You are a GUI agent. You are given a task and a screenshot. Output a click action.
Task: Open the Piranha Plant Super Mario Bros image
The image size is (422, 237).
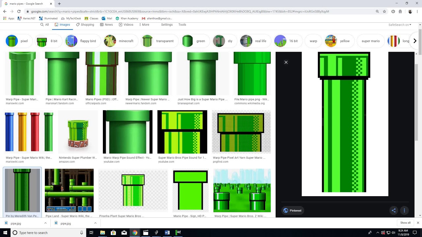tap(133, 191)
